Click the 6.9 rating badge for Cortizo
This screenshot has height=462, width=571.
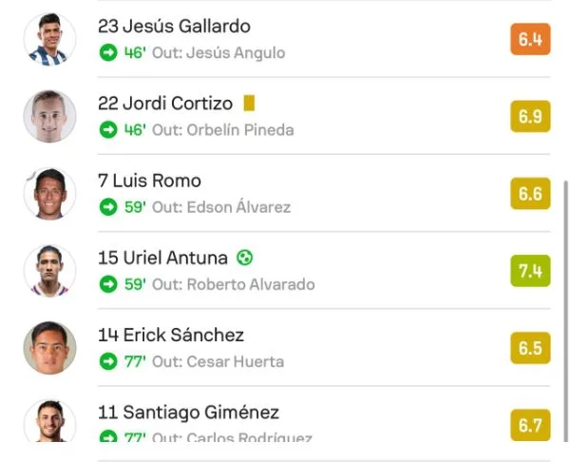530,116
